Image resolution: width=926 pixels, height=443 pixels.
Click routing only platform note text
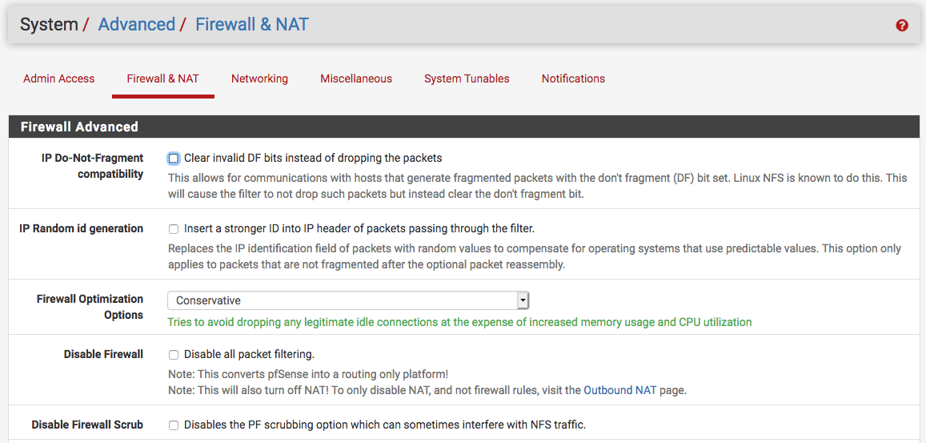308,374
